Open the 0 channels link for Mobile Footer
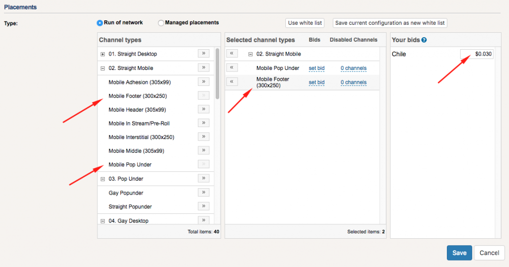 [353, 82]
